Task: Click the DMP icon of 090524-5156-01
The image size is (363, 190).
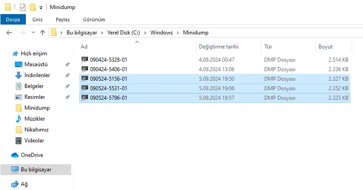Action: [x=84, y=79]
